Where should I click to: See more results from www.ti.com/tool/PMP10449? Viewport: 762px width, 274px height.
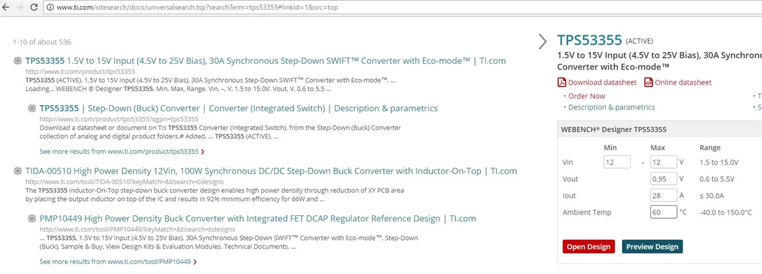point(115,262)
